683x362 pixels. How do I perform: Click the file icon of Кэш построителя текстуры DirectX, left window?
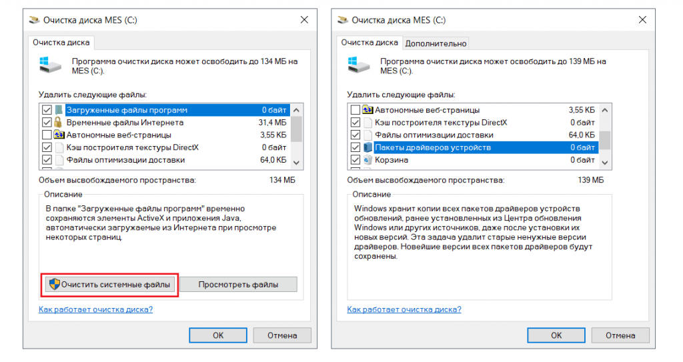point(59,148)
